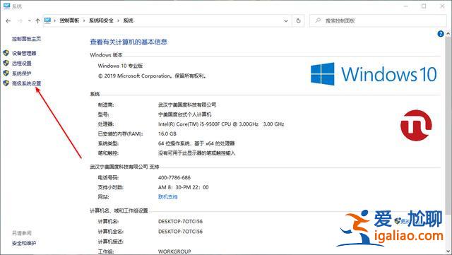The image size is (452, 255).
Task: Click the 查看有关计算机的基本信息 heading
Action: point(129,42)
